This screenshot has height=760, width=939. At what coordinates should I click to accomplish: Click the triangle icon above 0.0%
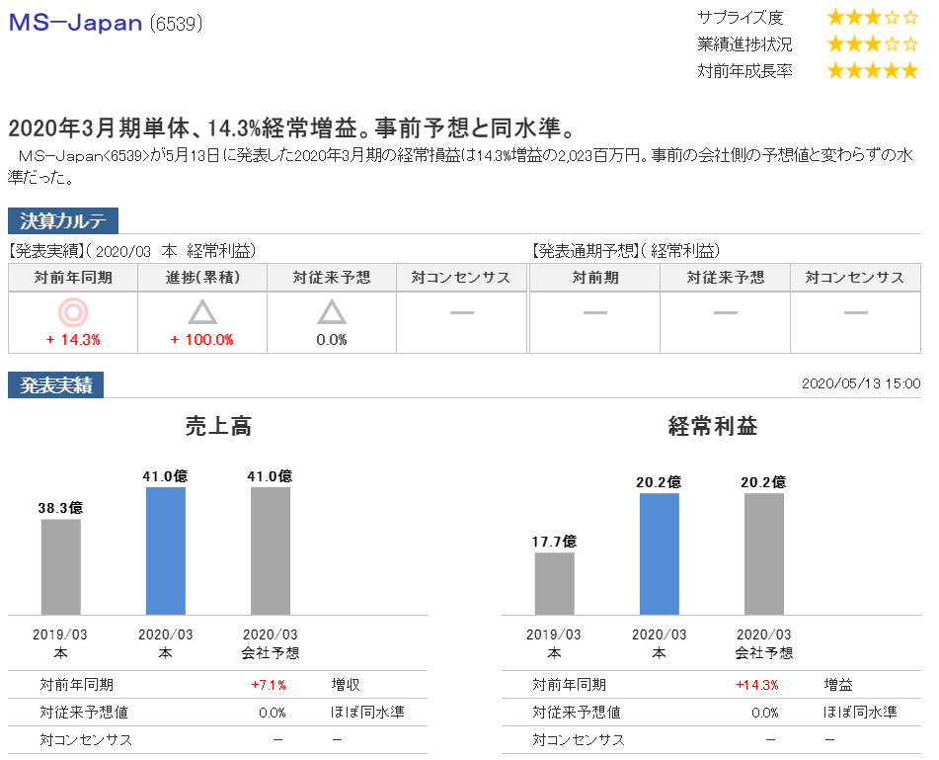332,312
